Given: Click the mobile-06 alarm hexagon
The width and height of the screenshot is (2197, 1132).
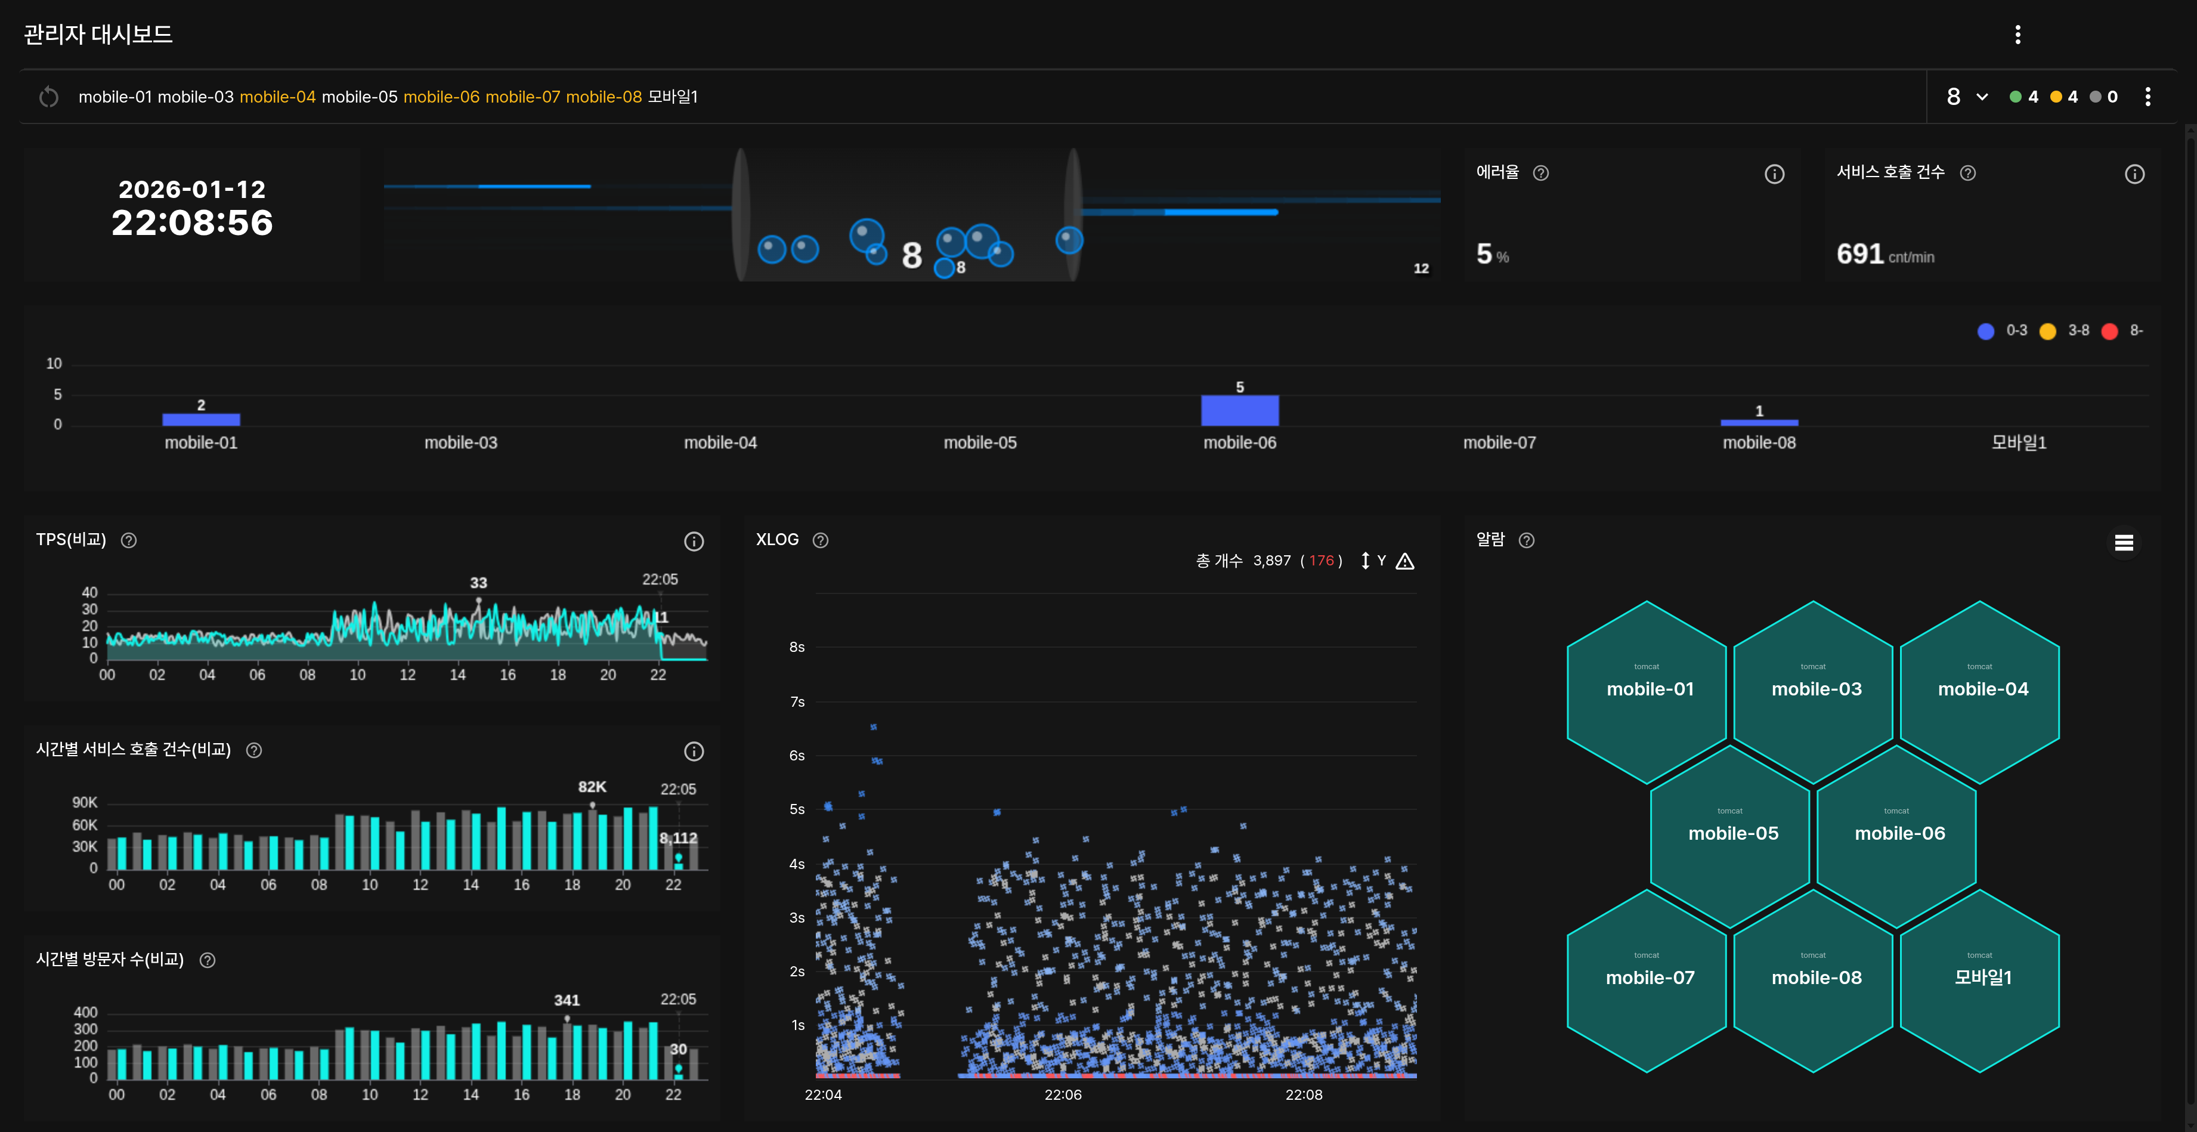Looking at the screenshot, I should 1898,834.
